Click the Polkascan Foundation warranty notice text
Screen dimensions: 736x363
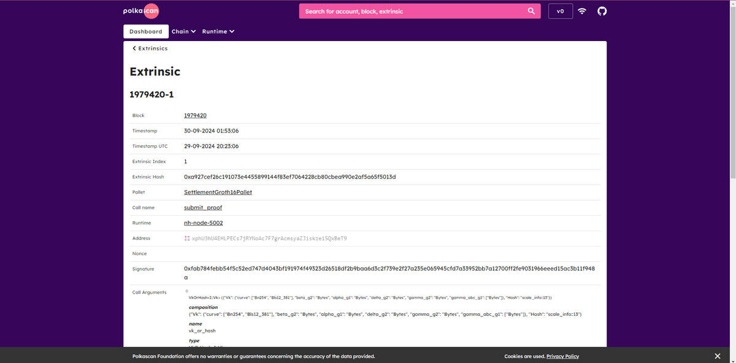coord(254,356)
